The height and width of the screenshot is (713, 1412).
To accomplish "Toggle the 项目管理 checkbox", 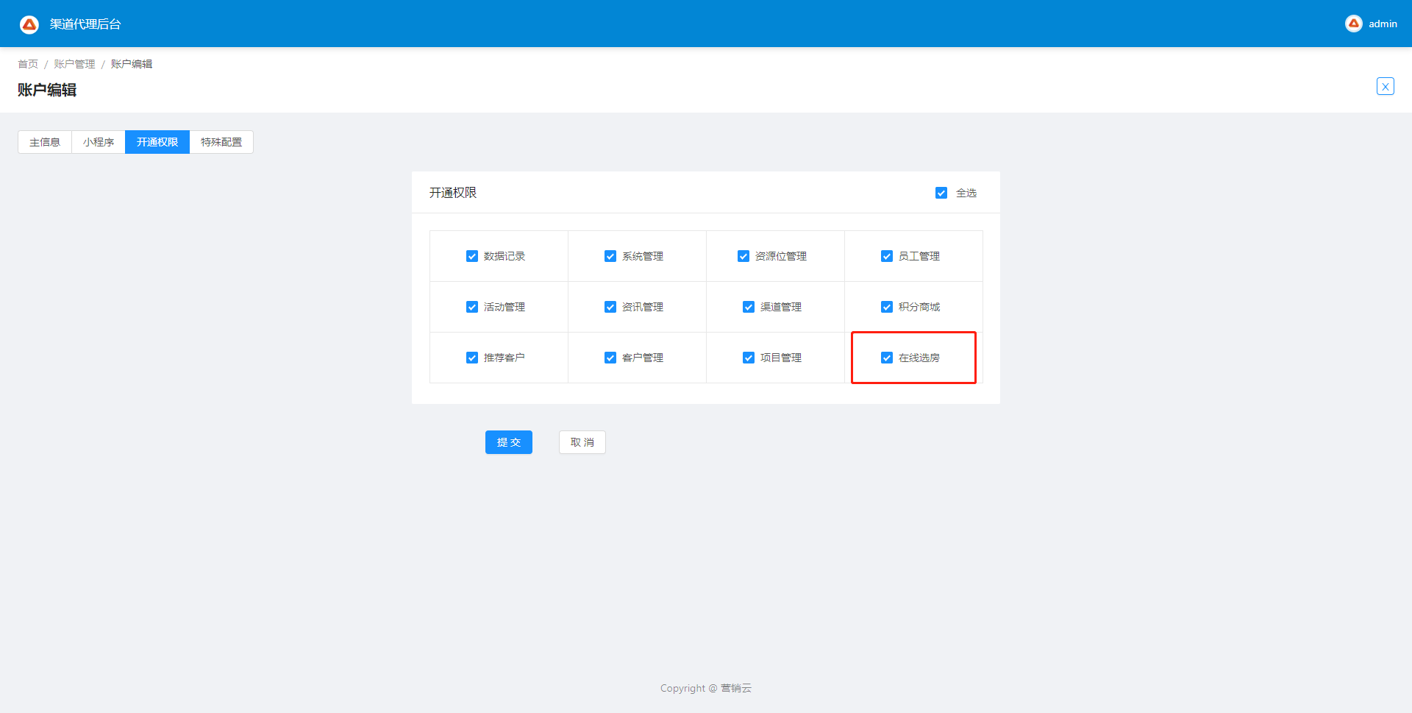I will [x=749, y=358].
